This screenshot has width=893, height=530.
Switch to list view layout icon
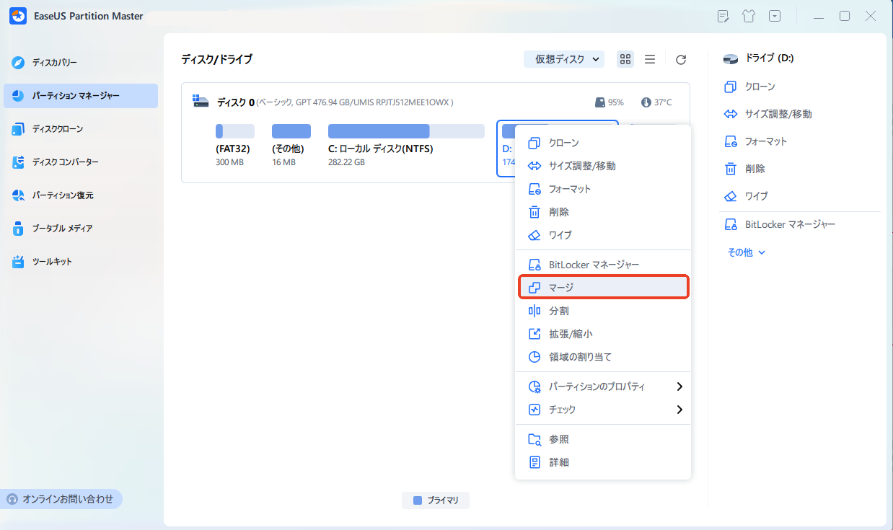pyautogui.click(x=650, y=60)
